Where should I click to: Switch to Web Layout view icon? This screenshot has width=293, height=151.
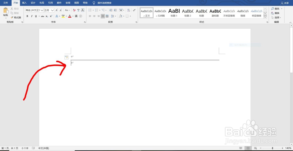(x=255, y=148)
